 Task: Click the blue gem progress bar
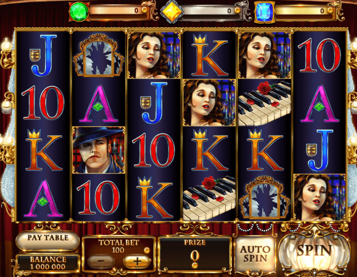[304, 10]
